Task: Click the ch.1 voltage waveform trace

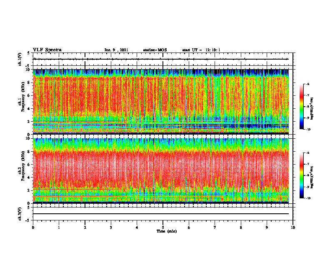Action: coord(161,59)
